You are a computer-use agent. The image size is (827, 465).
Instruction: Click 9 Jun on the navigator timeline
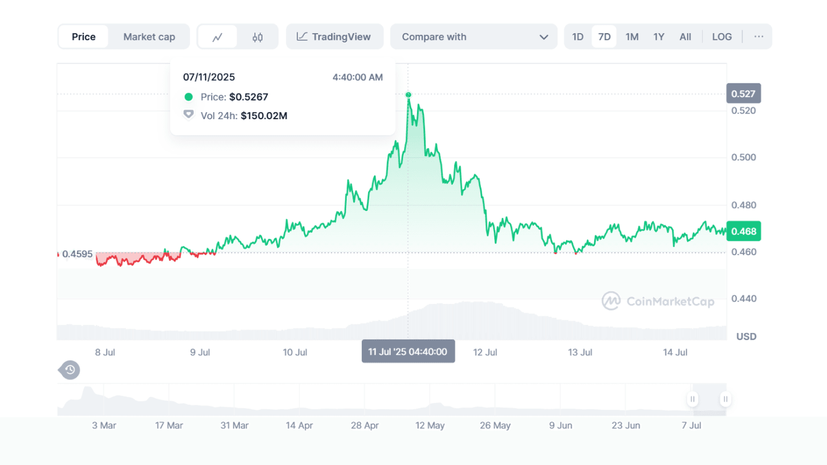(x=561, y=425)
